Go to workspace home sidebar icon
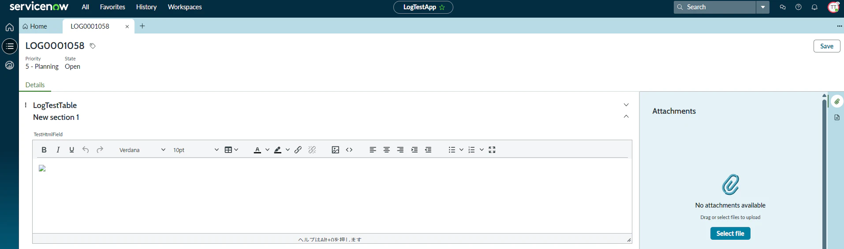Image resolution: width=844 pixels, height=249 pixels. 9,27
